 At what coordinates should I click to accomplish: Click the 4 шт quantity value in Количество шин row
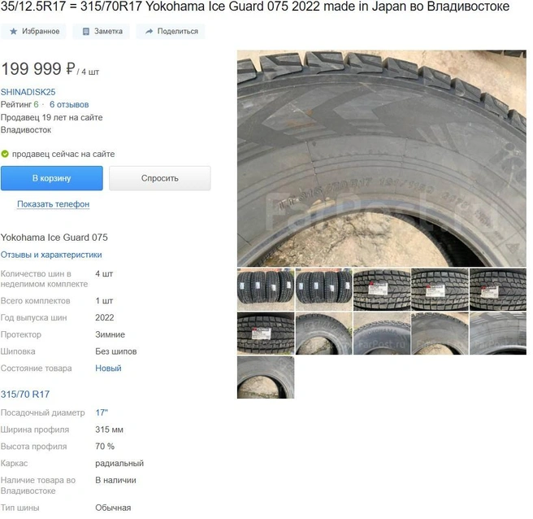(x=104, y=273)
